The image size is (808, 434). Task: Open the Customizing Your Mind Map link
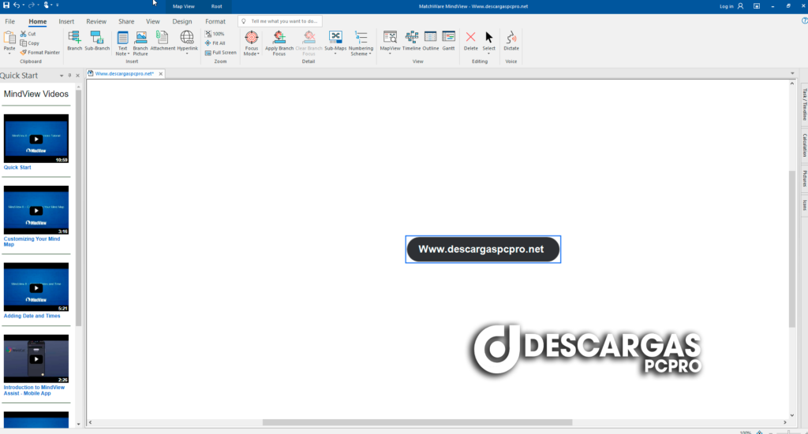(x=32, y=241)
